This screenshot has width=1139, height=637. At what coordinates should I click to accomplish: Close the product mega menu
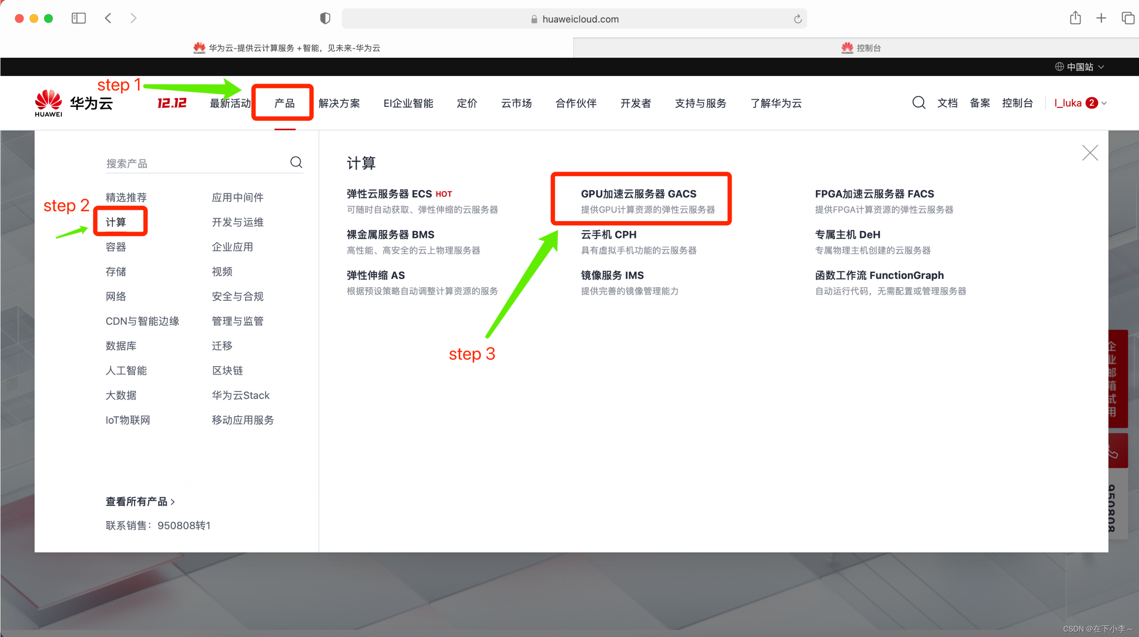1090,153
